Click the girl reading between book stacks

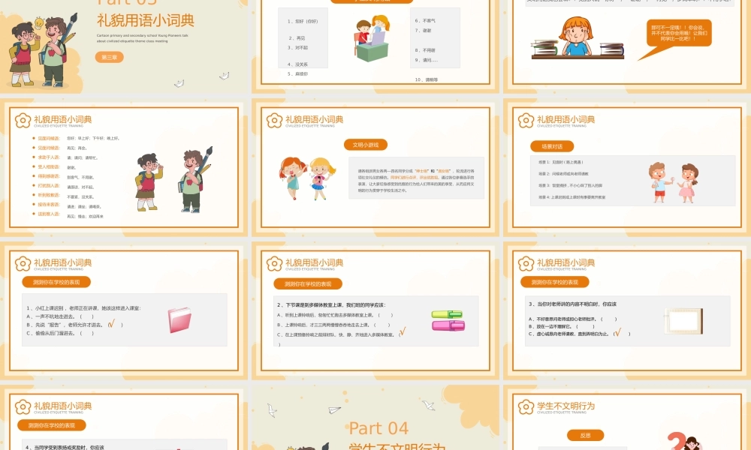point(577,38)
